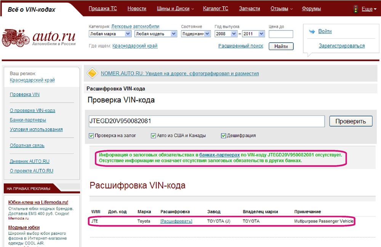This screenshot has height=247, width=381.
Task: Open Дневник AUTO.RU sidebar link
Action: [x=30, y=161]
